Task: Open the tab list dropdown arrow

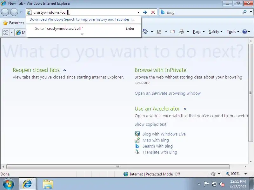Action: (12, 33)
